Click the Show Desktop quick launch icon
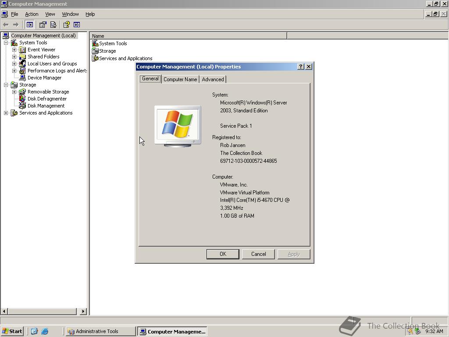This screenshot has width=449, height=337. pyautogui.click(x=34, y=331)
